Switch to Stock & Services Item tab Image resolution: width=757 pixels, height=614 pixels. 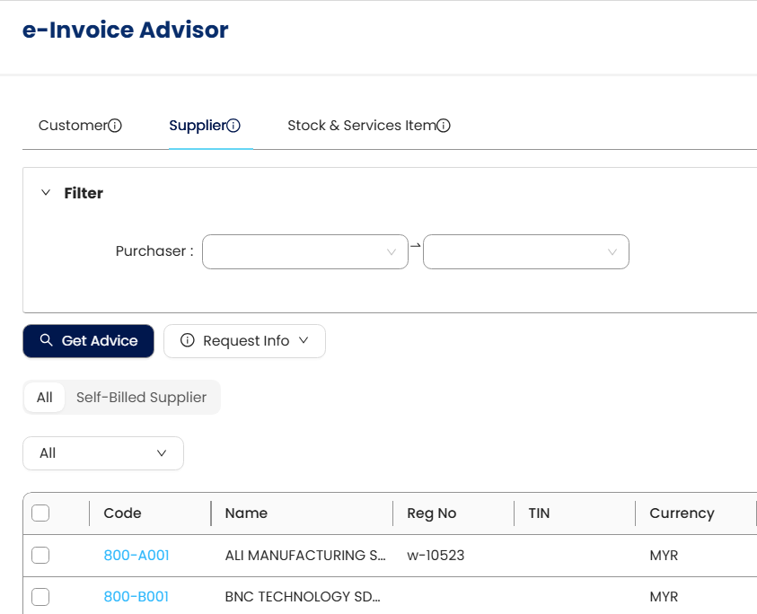361,126
